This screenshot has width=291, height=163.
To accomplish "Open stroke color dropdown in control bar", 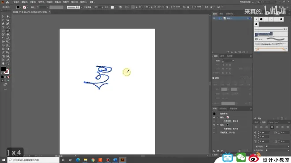I will point(27,7).
